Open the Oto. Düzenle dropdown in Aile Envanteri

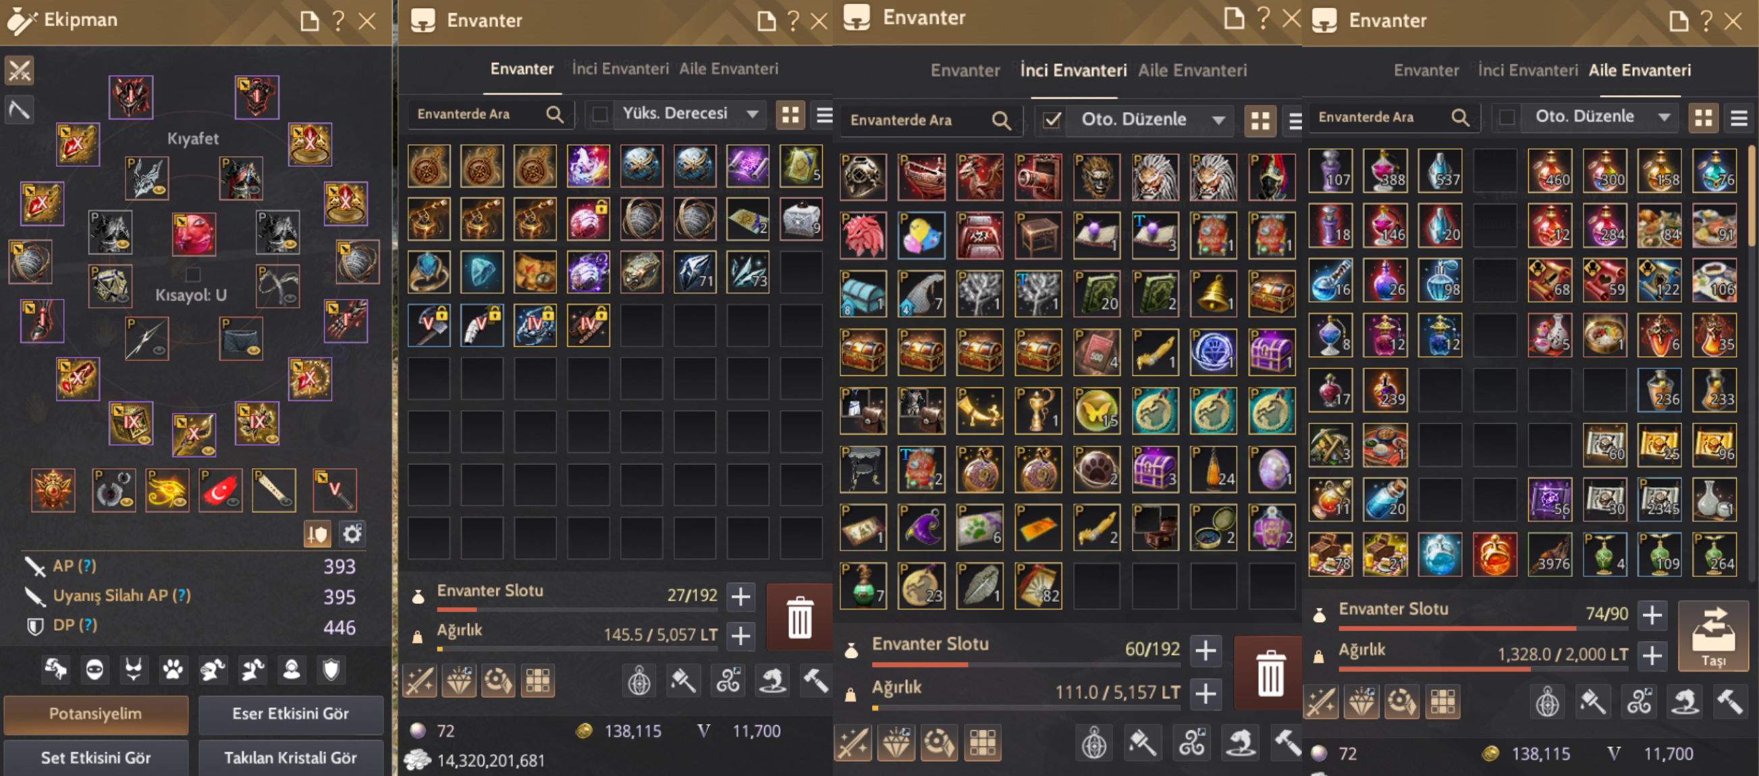pos(1601,117)
